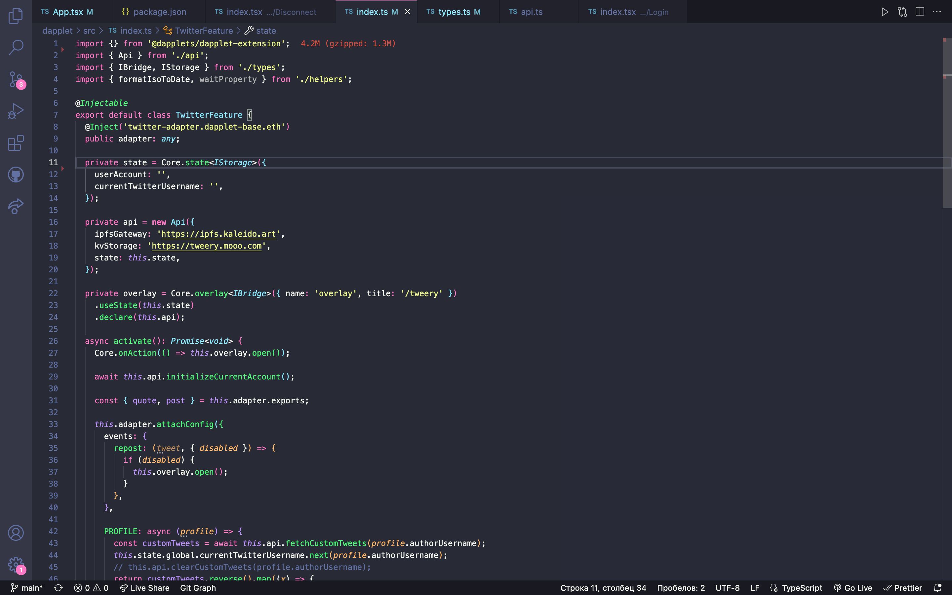Screen dimensions: 952x595
Task: Open the GitHub panel in activity bar
Action: tap(16, 175)
